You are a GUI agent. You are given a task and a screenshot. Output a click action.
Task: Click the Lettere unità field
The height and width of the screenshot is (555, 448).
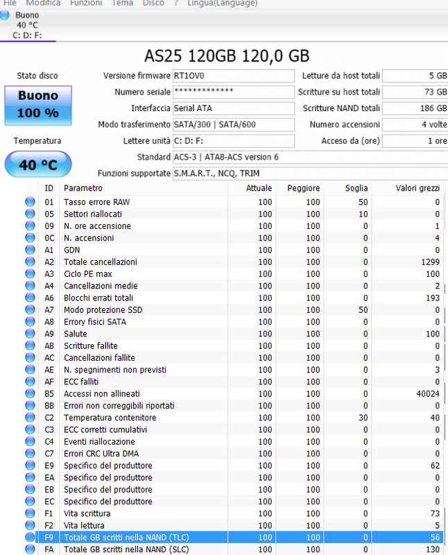click(x=234, y=141)
